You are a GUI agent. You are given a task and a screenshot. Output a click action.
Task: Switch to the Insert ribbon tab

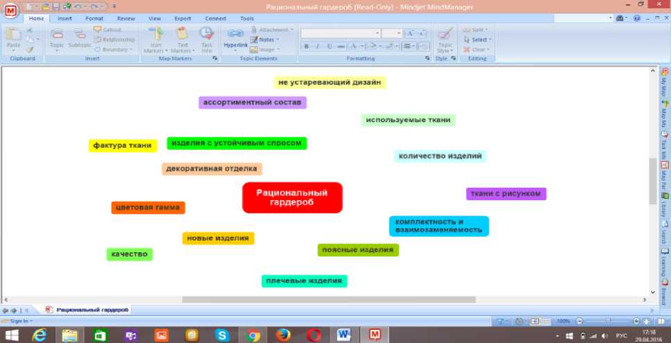[65, 19]
